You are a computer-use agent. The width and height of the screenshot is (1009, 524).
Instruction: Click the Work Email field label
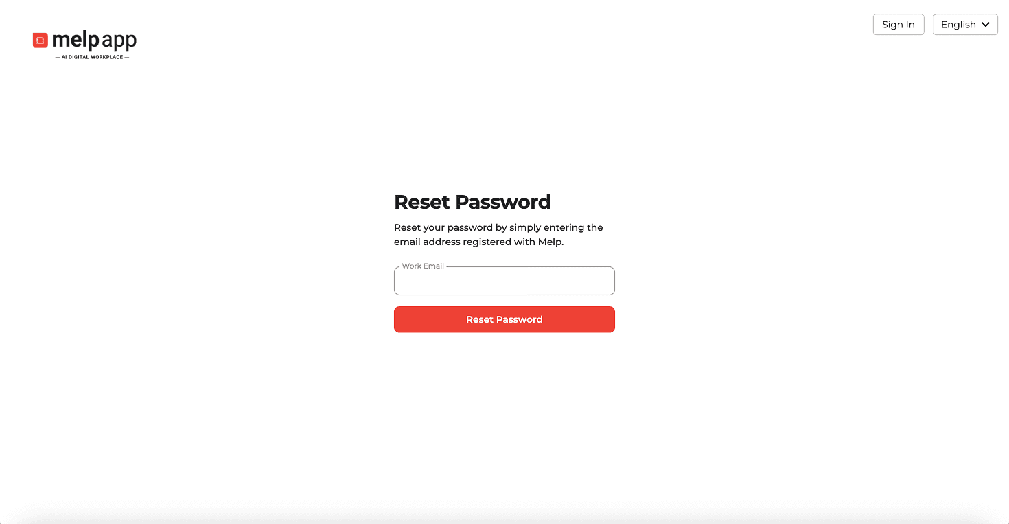coord(422,266)
